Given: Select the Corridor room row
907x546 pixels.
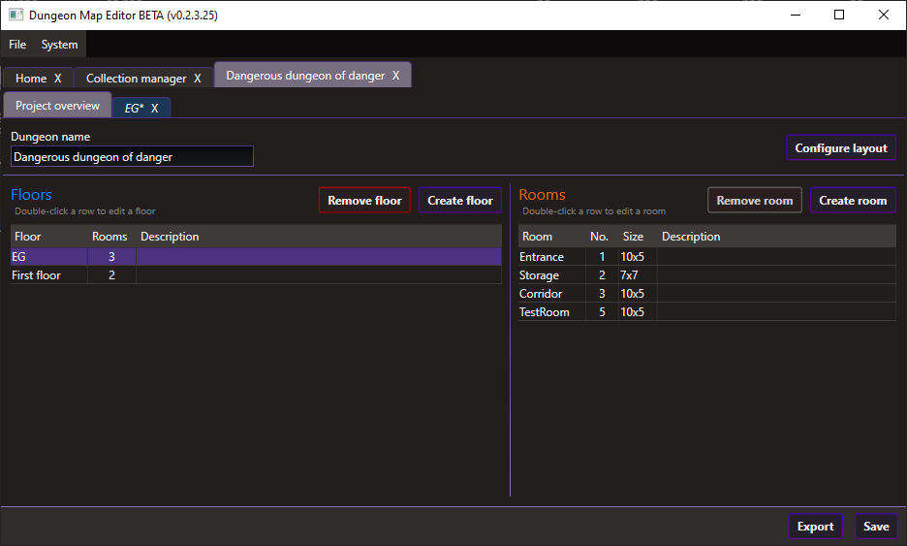Looking at the screenshot, I should click(x=706, y=294).
